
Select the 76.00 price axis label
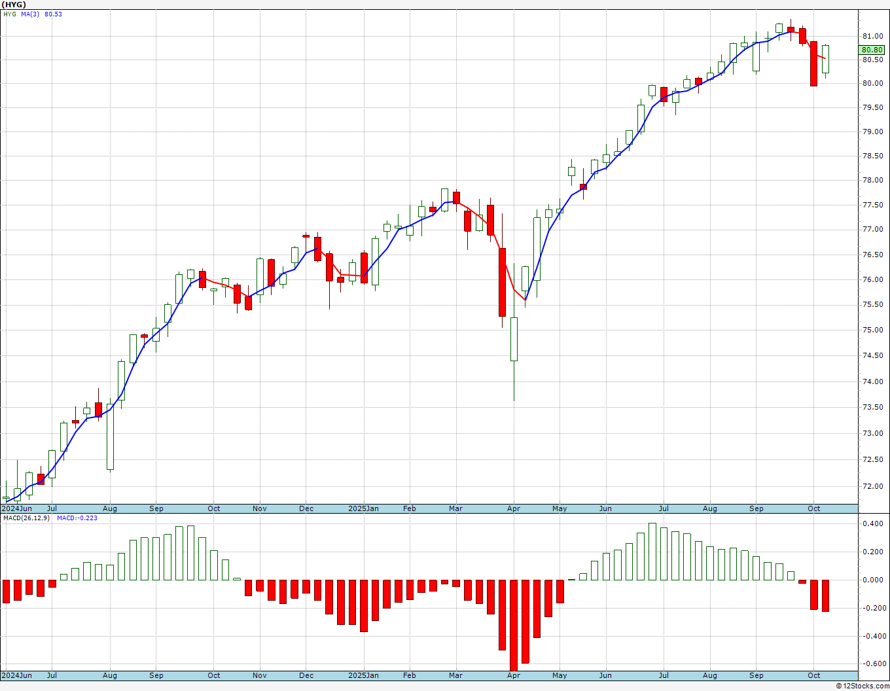[x=872, y=279]
